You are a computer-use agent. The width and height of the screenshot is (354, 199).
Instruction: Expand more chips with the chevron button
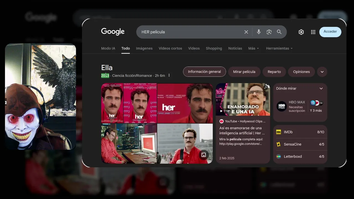point(322,72)
